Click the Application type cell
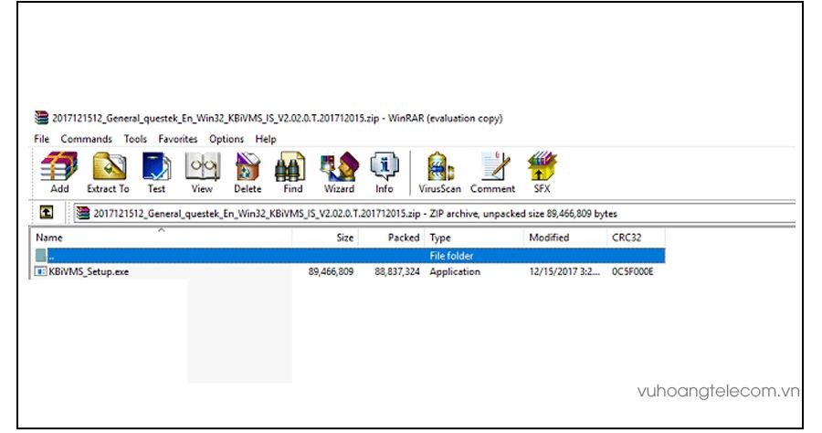Image resolution: width=822 pixels, height=433 pixels. click(455, 271)
